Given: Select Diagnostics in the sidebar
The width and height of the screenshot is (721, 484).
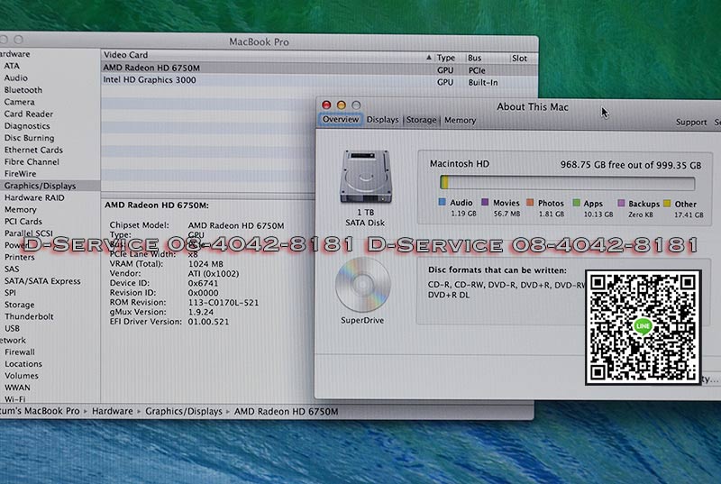Looking at the screenshot, I should click(27, 125).
